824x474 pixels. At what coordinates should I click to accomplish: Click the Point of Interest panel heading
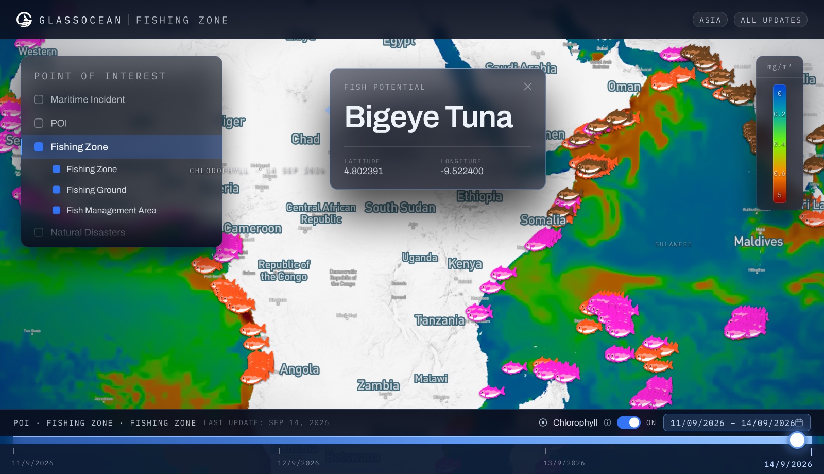click(x=100, y=76)
